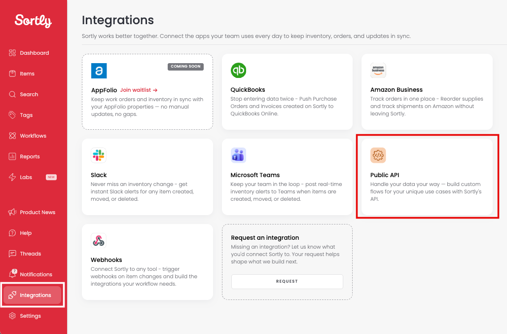The width and height of the screenshot is (507, 334).
Task: Select Labs menu entry
Action: (26, 177)
